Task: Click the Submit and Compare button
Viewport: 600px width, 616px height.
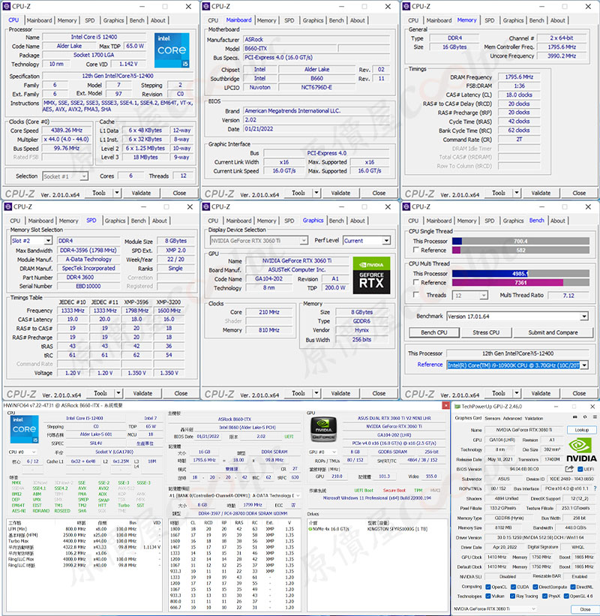Action: [x=553, y=332]
